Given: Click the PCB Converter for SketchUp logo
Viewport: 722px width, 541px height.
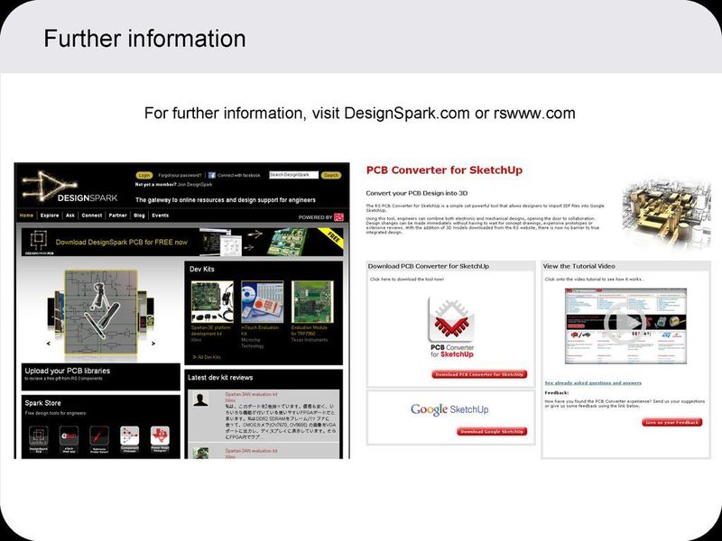Looking at the screenshot, I should [452, 328].
